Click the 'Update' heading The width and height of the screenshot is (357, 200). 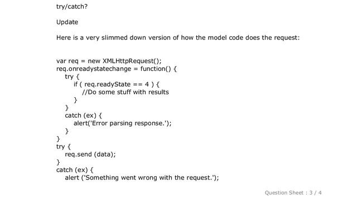(67, 22)
